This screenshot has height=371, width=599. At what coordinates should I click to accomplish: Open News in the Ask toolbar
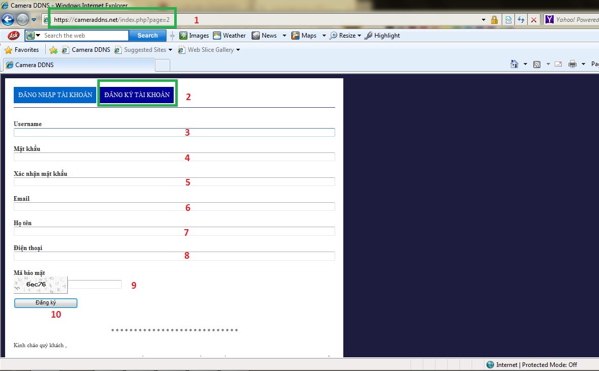pos(264,36)
